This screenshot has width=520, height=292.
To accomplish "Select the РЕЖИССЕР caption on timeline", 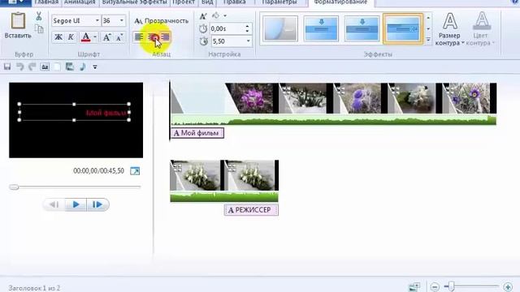I will pyautogui.click(x=251, y=210).
